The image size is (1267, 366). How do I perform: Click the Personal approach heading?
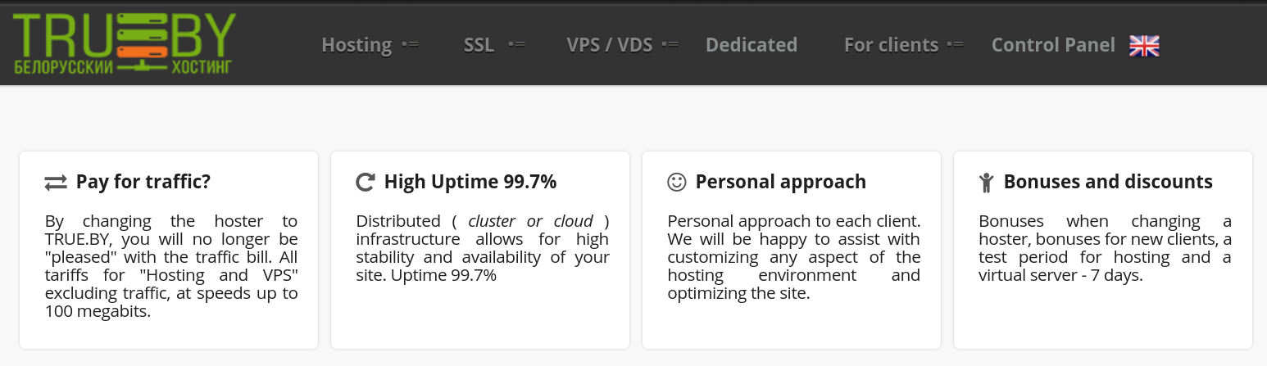pyautogui.click(x=781, y=182)
